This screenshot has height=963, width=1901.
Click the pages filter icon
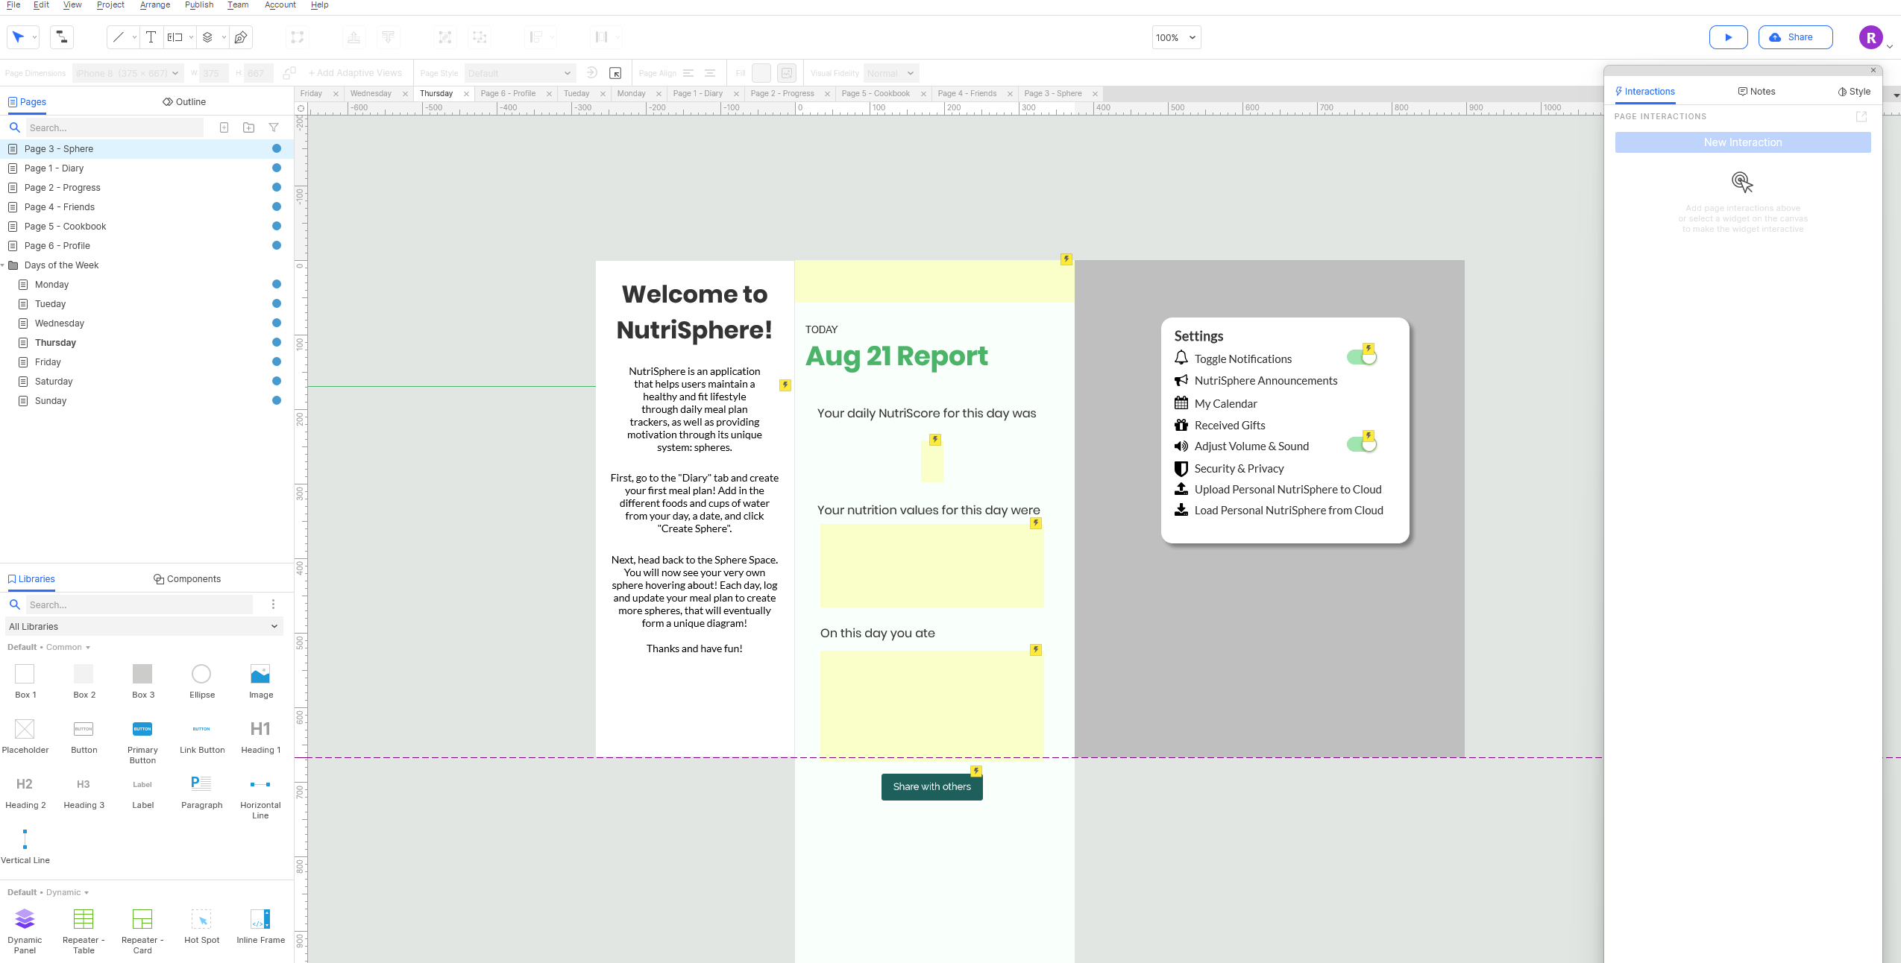pyautogui.click(x=274, y=127)
